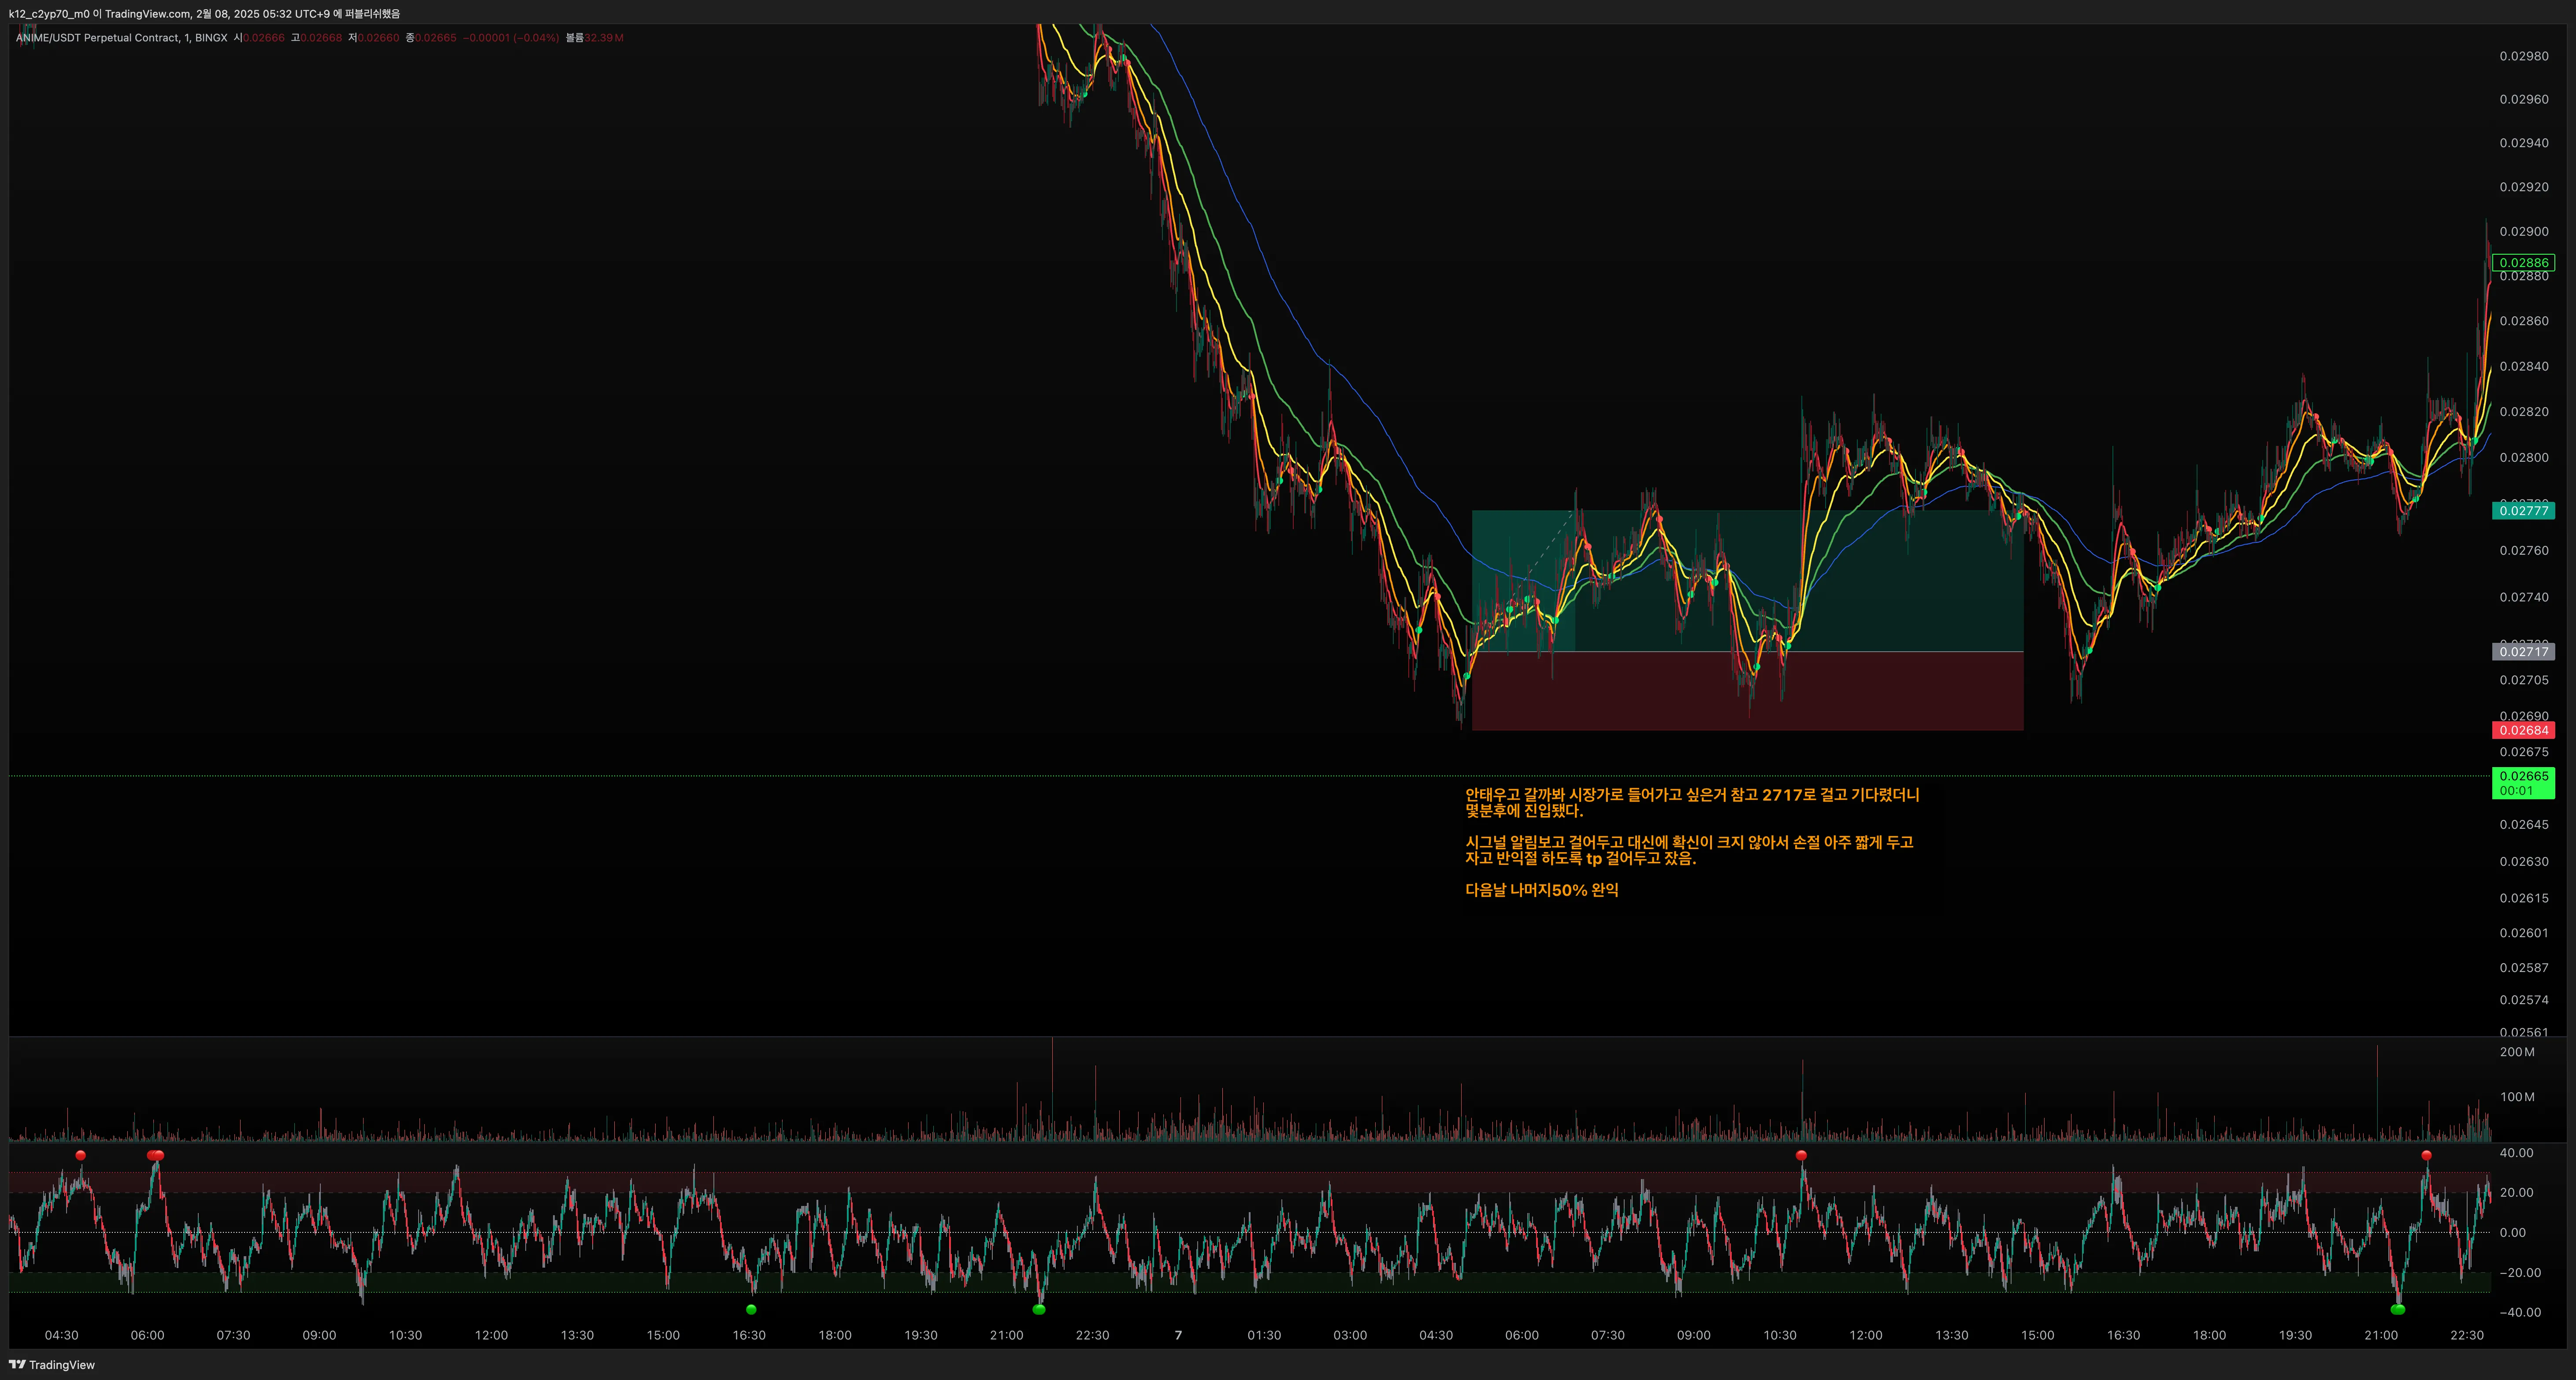Click the red 0.02684 stop-loss price label
This screenshot has height=1380, width=2576.
pyautogui.click(x=2523, y=731)
